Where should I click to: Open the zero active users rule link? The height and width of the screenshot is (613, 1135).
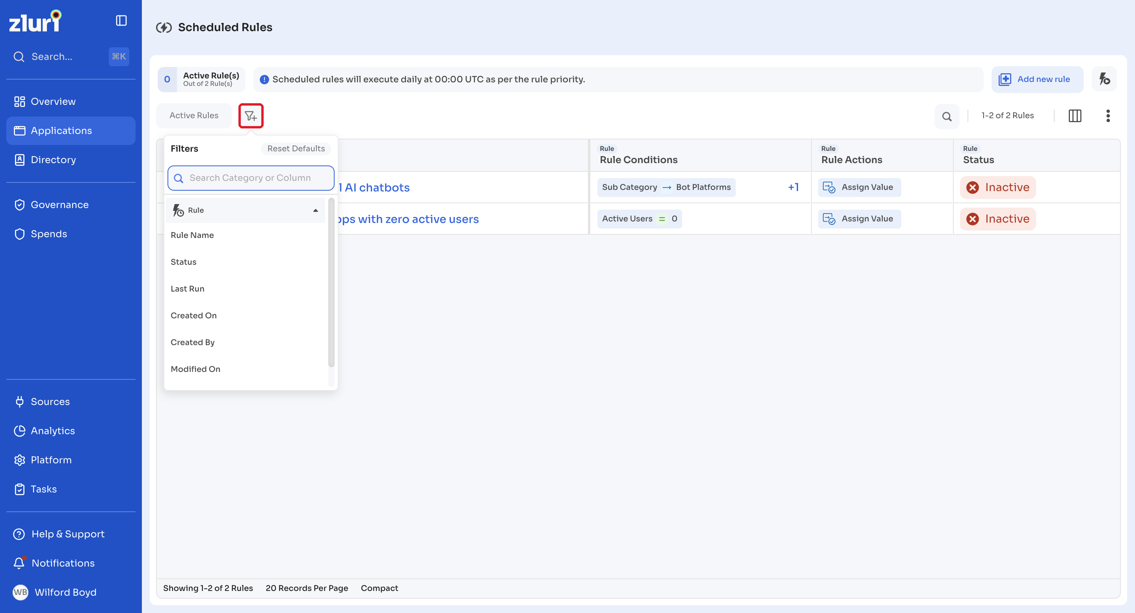pos(408,219)
